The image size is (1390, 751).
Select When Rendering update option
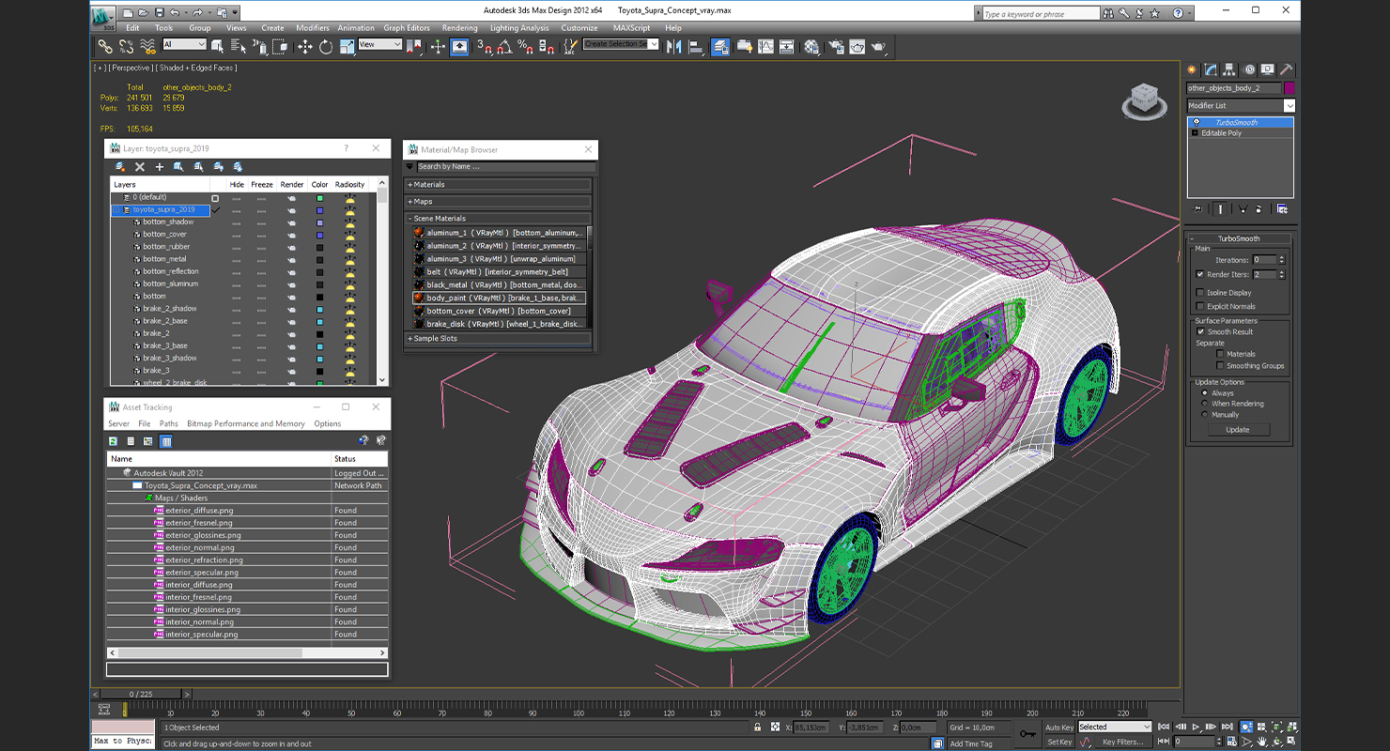[x=1205, y=404]
